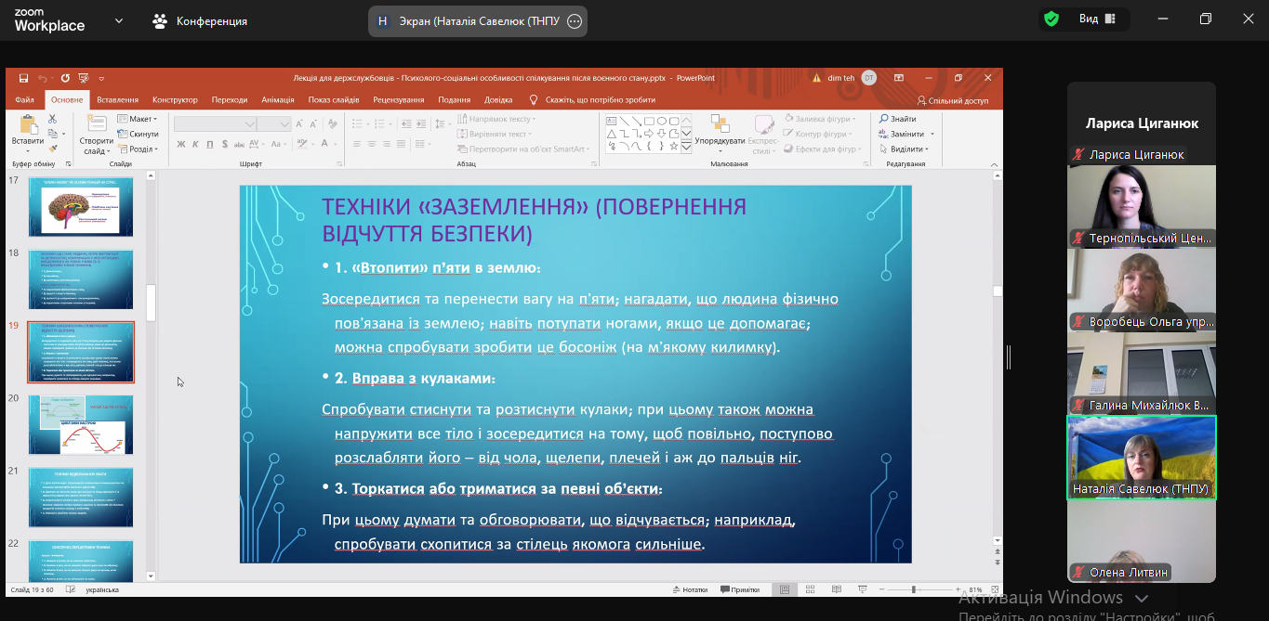Switch to the Анімація tab
Viewport: 1269px width, 621px height.
click(x=278, y=100)
